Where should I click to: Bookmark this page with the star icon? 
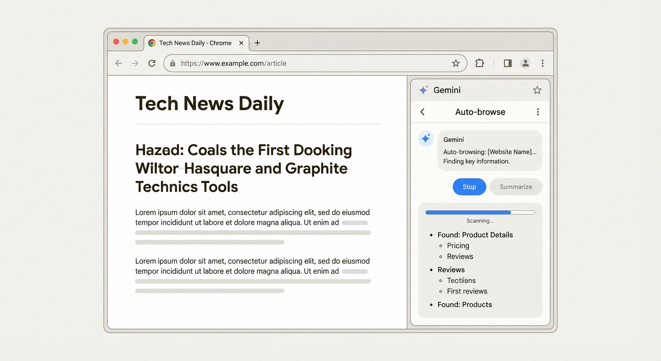point(455,63)
